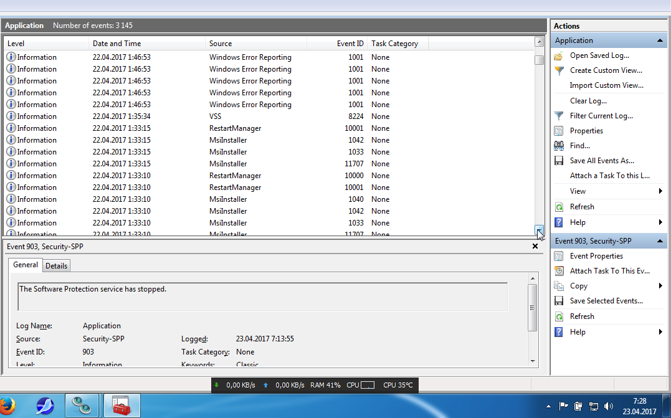Image resolution: width=671 pixels, height=418 pixels.
Task: Click the preview pane scroll up arrow
Action: point(532,278)
